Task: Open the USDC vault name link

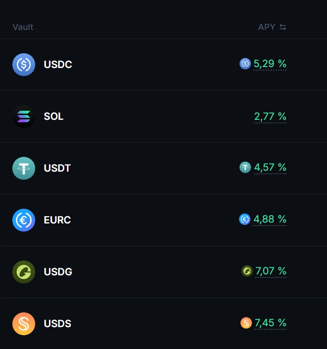Action: [x=58, y=65]
